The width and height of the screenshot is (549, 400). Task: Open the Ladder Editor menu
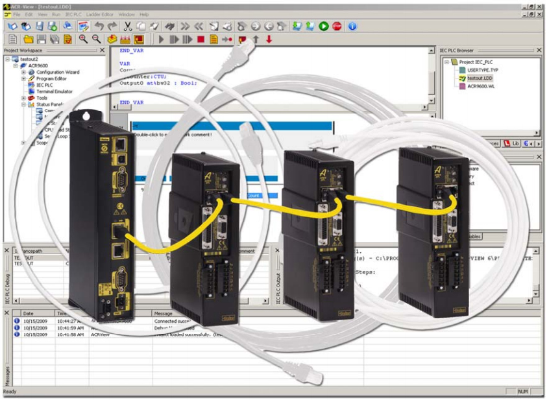[100, 14]
